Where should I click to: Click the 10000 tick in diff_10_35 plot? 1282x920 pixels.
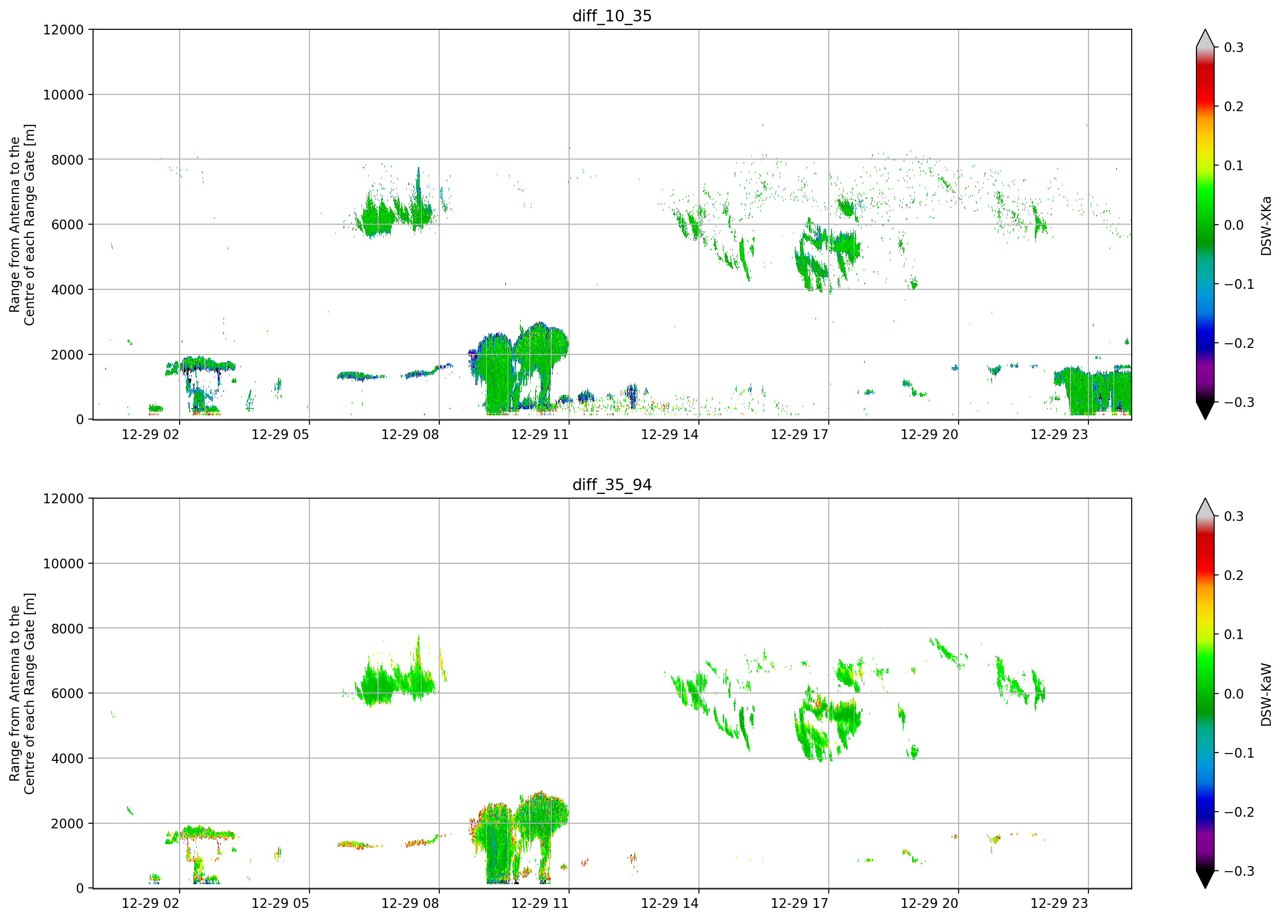pyautogui.click(x=63, y=95)
